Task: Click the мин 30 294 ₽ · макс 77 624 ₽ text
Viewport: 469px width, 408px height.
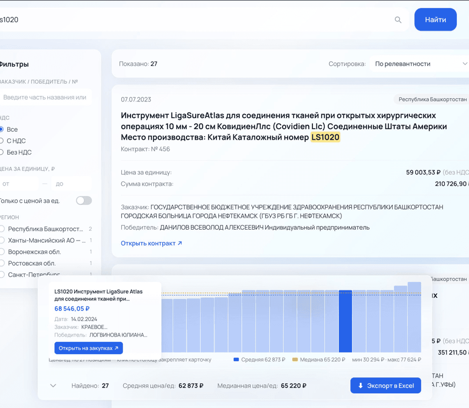Action: pos(387,359)
